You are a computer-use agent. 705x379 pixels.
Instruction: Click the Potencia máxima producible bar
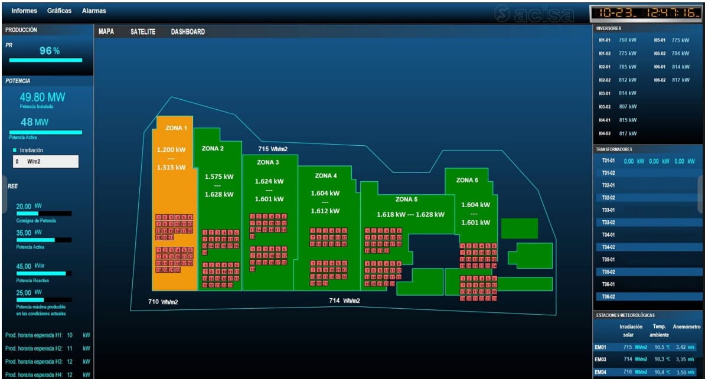pos(44,300)
